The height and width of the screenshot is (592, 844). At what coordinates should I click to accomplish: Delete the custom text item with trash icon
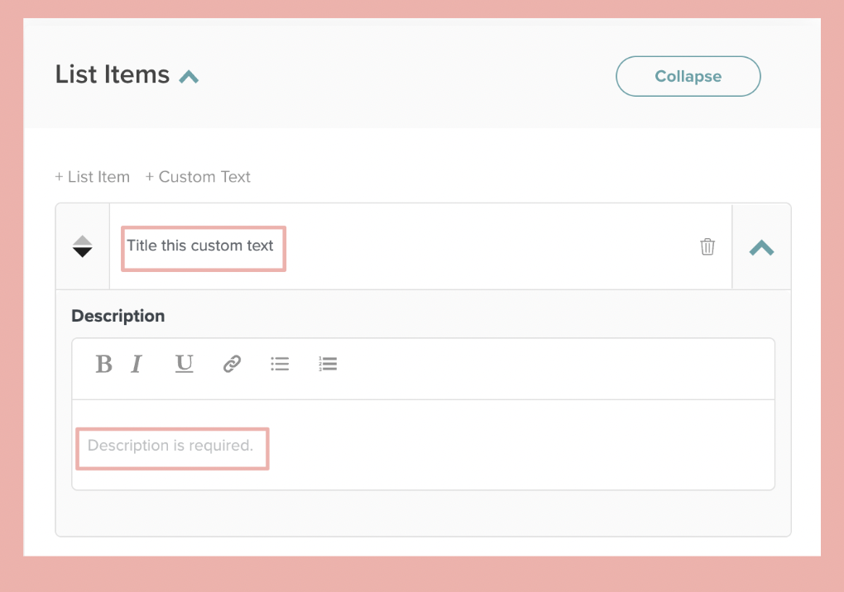707,246
